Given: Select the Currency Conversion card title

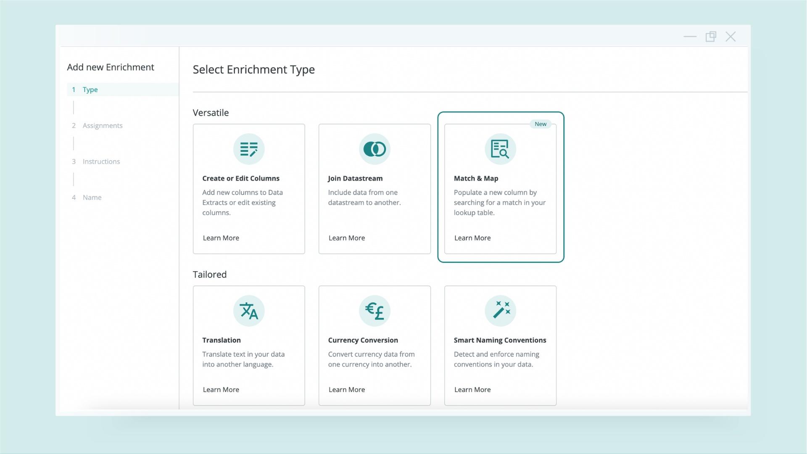Looking at the screenshot, I should pyautogui.click(x=363, y=340).
